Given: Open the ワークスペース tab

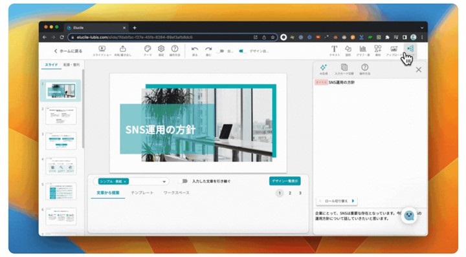Looking at the screenshot, I should [x=176, y=193].
